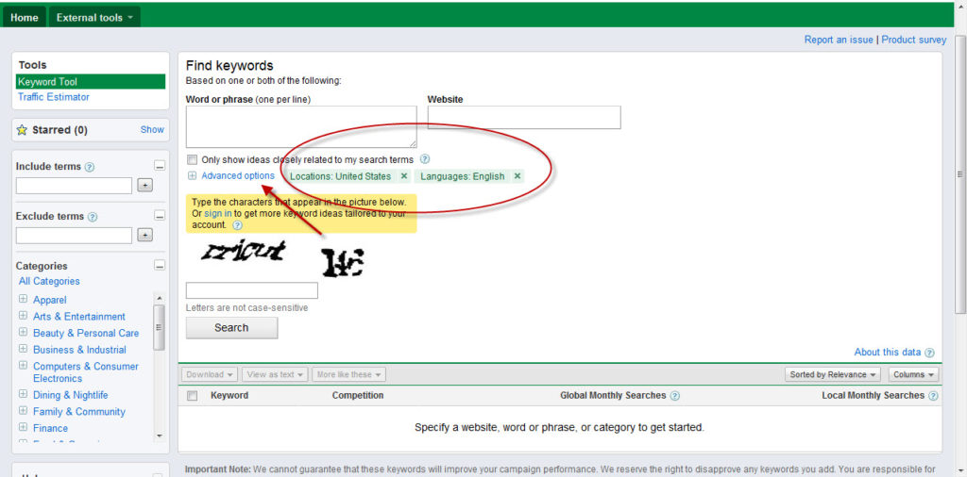Open the Sorted by Relevance dropdown

pyautogui.click(x=834, y=374)
